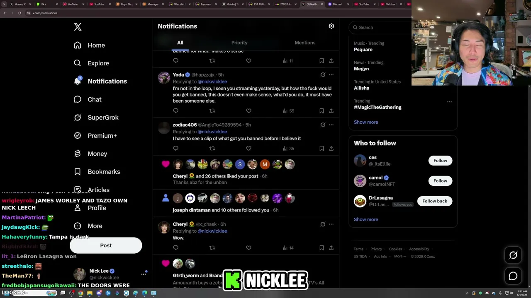Image resolution: width=531 pixels, height=298 pixels.
Task: Open Profile from the sidebar
Action: [x=90, y=208]
